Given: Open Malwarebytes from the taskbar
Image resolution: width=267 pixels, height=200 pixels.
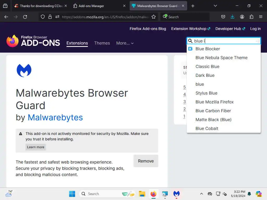Looking at the screenshot, I should [x=177, y=194].
